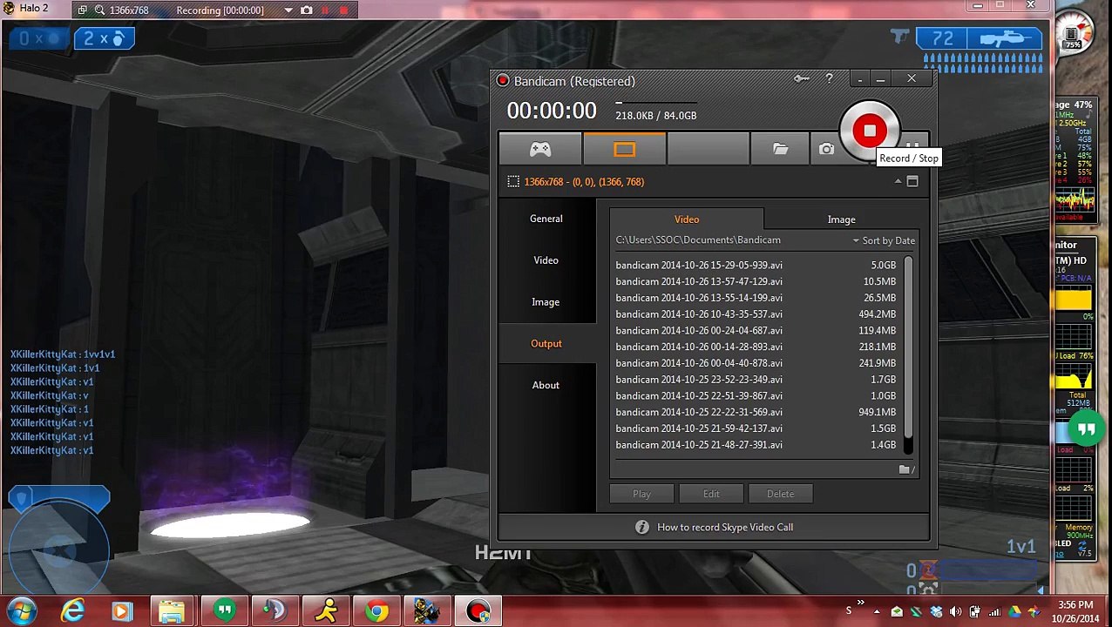
Task: Select file bandicam 2014-10-25 21-48-27-391.avi
Action: [x=756, y=445]
